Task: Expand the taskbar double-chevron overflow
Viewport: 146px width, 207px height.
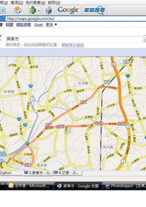Action: point(3,184)
